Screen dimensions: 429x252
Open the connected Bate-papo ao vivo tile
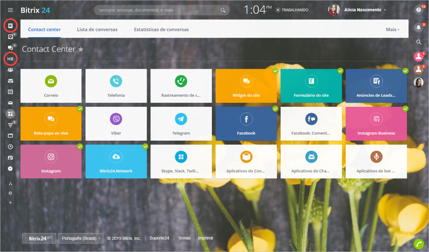51,123
